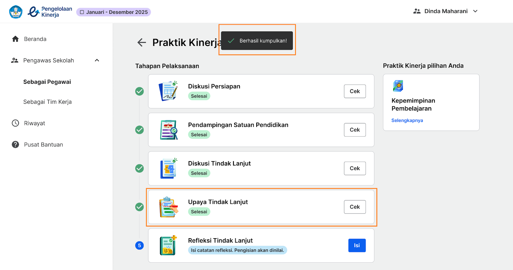Click the Dinda Maharani username text
The width and height of the screenshot is (513, 270).
pyautogui.click(x=446, y=11)
